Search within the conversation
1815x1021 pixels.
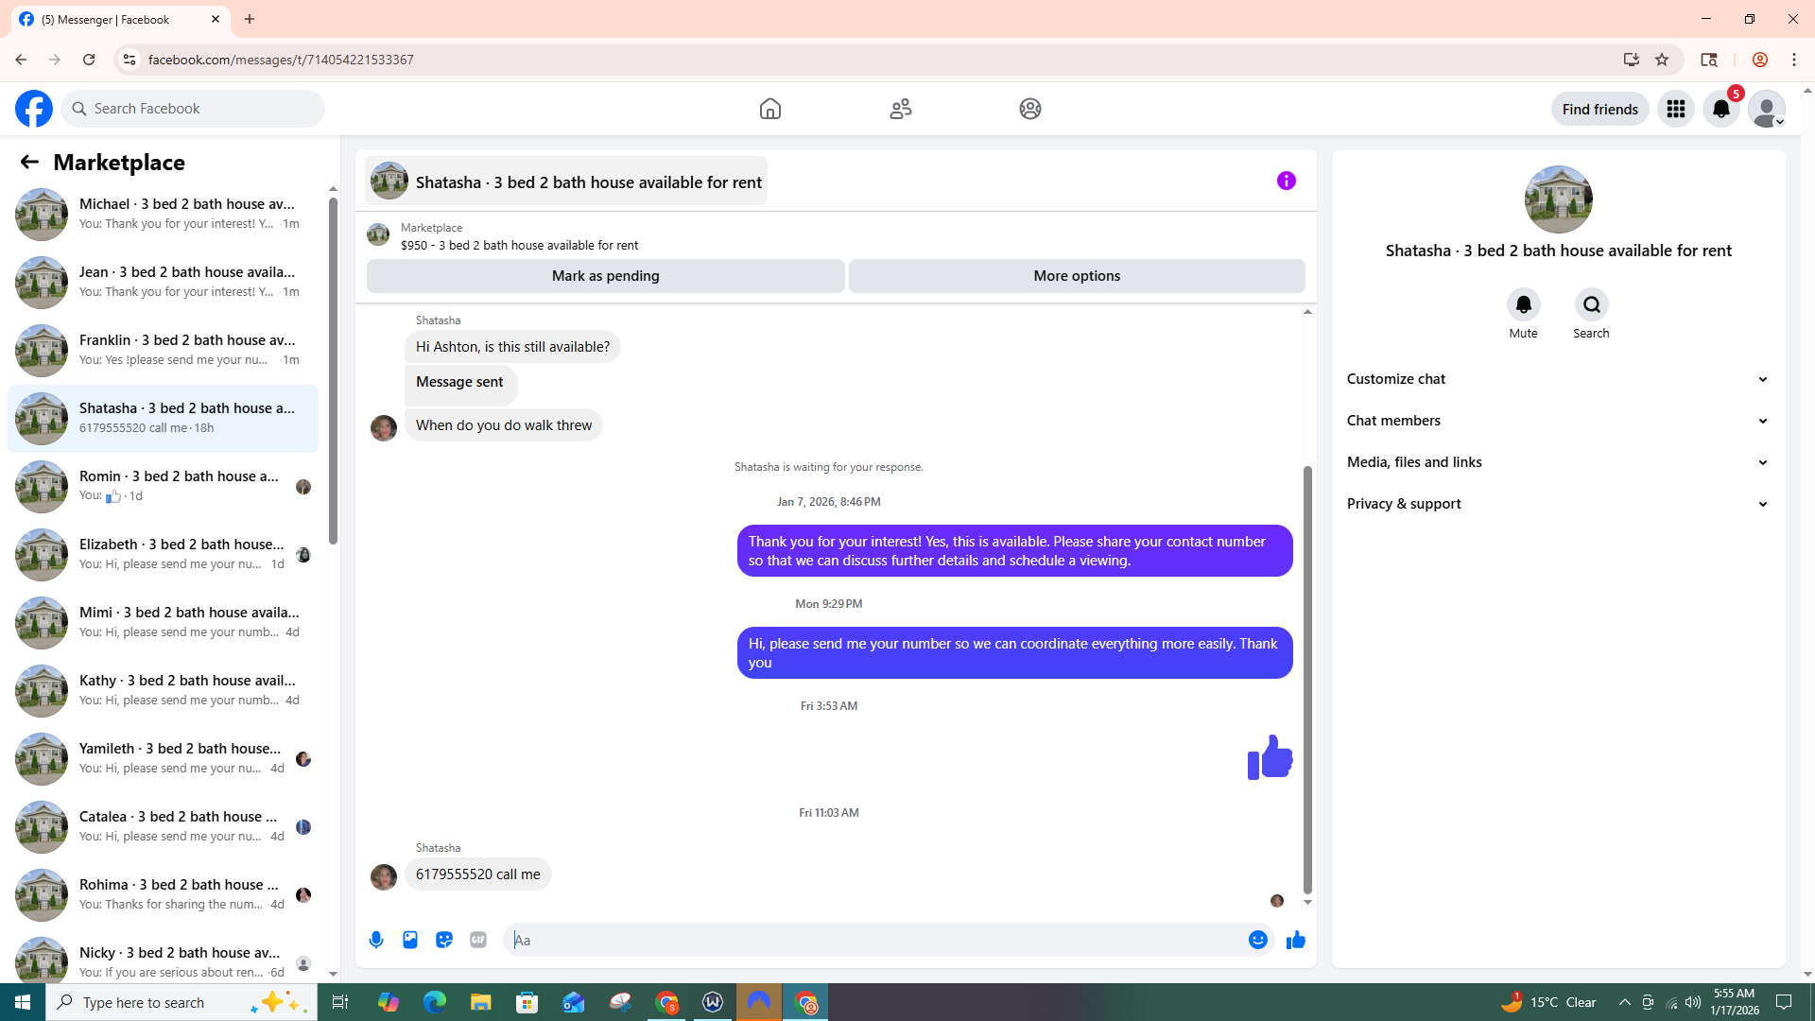pos(1591,305)
